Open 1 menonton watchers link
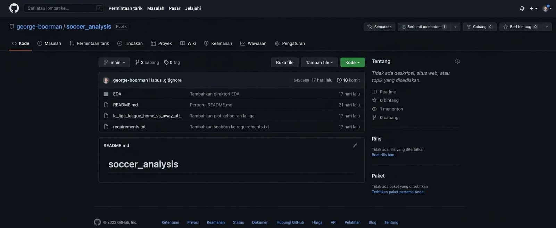The image size is (556, 228). tap(387, 109)
